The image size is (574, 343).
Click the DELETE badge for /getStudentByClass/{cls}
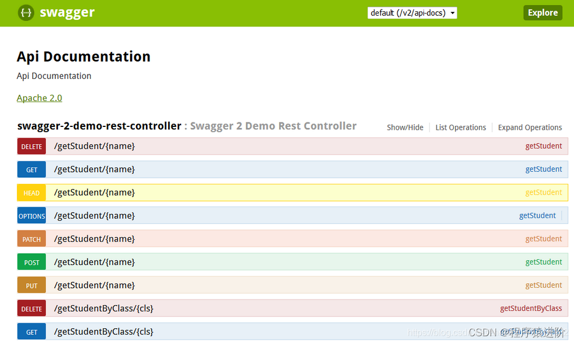tap(32, 309)
